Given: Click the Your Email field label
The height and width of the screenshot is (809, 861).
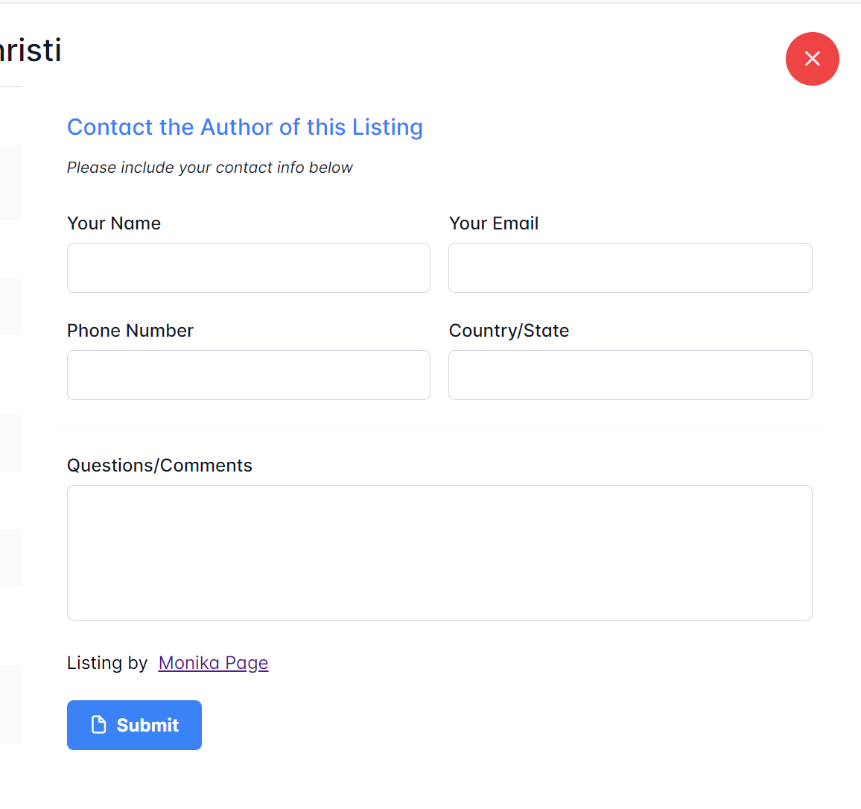Looking at the screenshot, I should click(x=494, y=223).
